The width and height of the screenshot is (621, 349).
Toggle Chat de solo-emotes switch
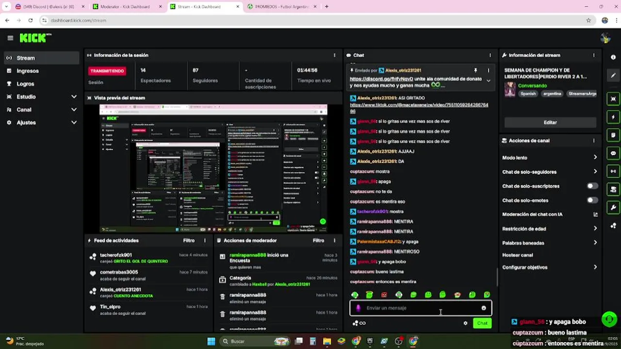tap(592, 200)
